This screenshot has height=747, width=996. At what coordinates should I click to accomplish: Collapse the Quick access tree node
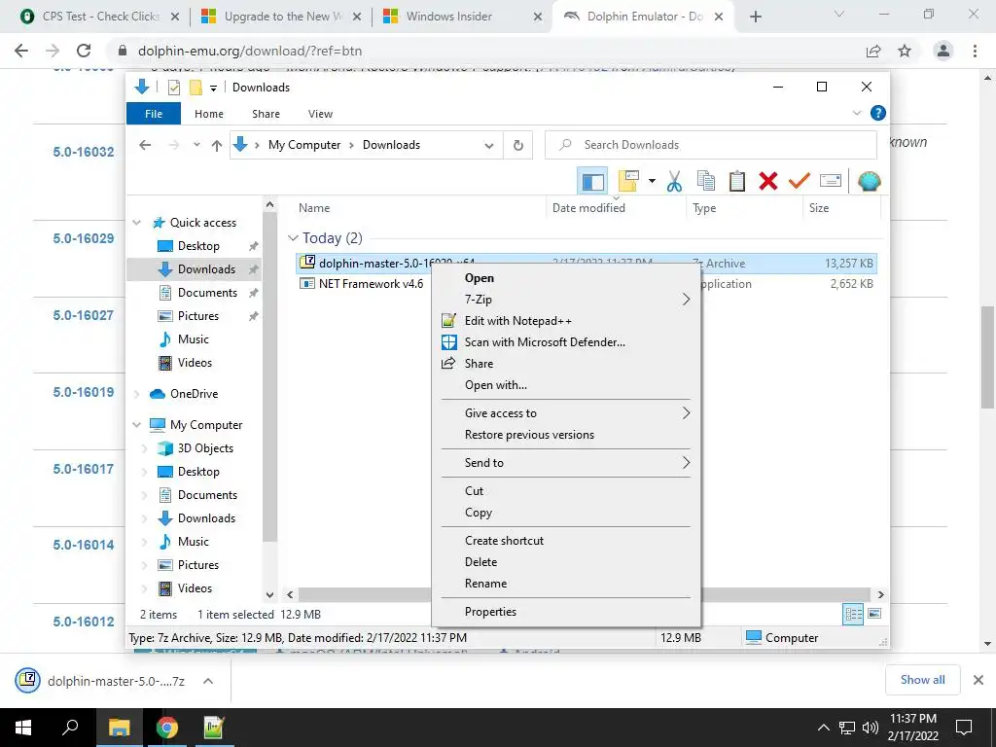tap(136, 223)
